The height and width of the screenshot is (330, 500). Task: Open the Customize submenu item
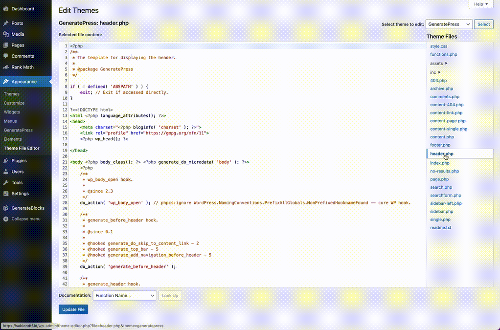point(14,103)
